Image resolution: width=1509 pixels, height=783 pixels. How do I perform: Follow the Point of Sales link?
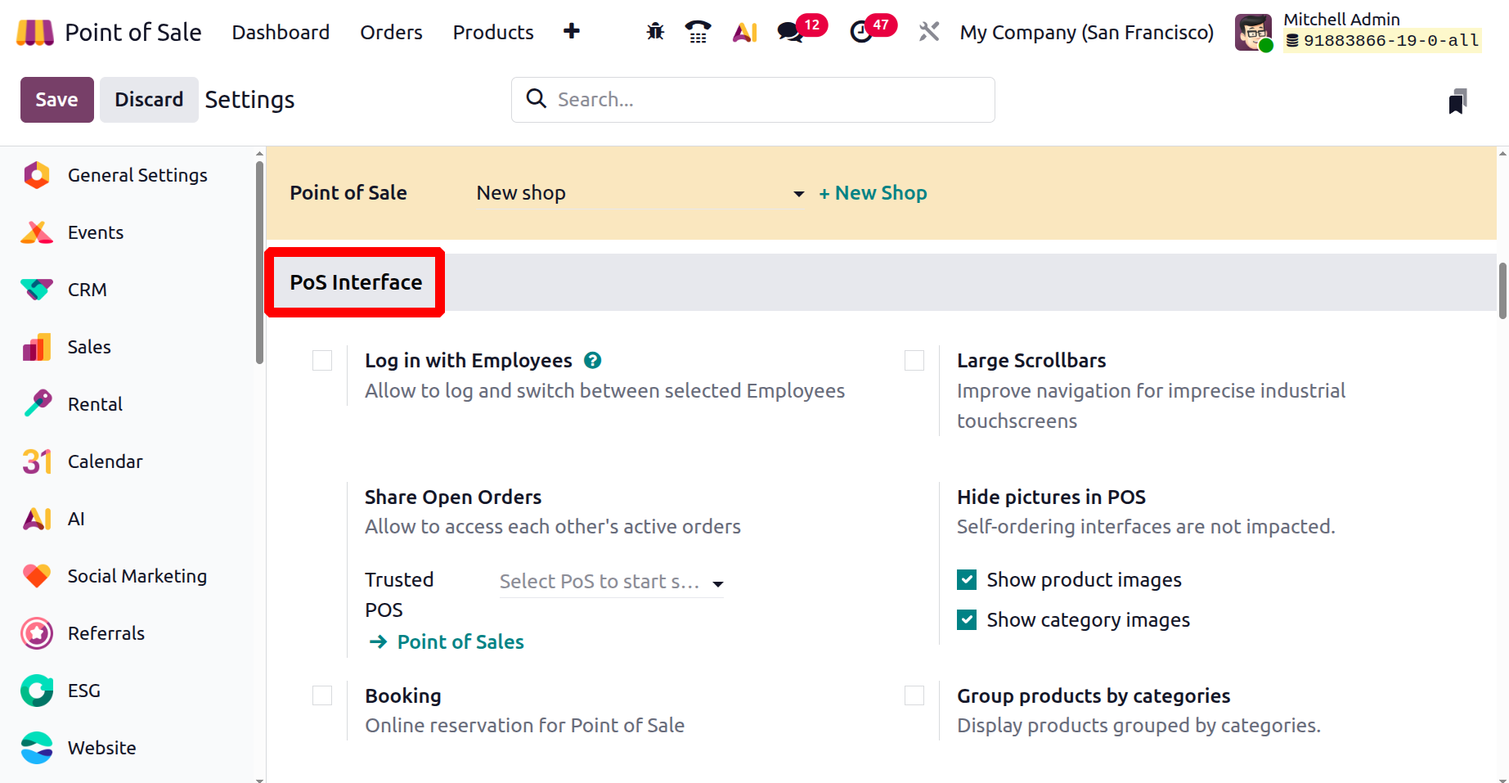coord(460,642)
